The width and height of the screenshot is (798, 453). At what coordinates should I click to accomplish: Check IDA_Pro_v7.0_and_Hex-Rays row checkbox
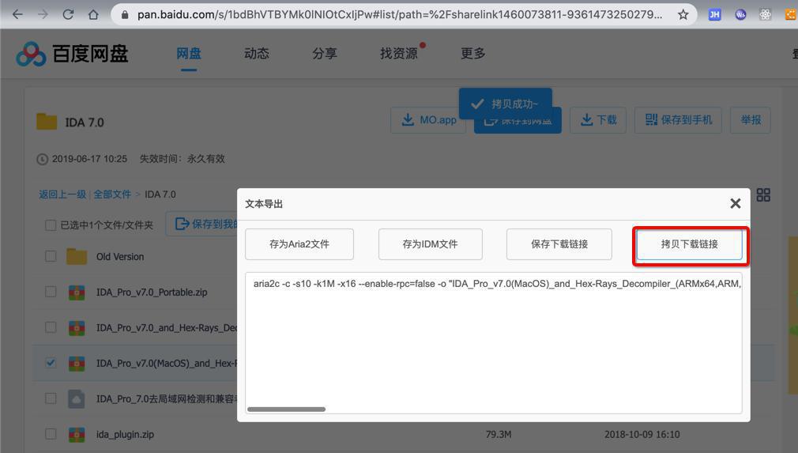51,327
